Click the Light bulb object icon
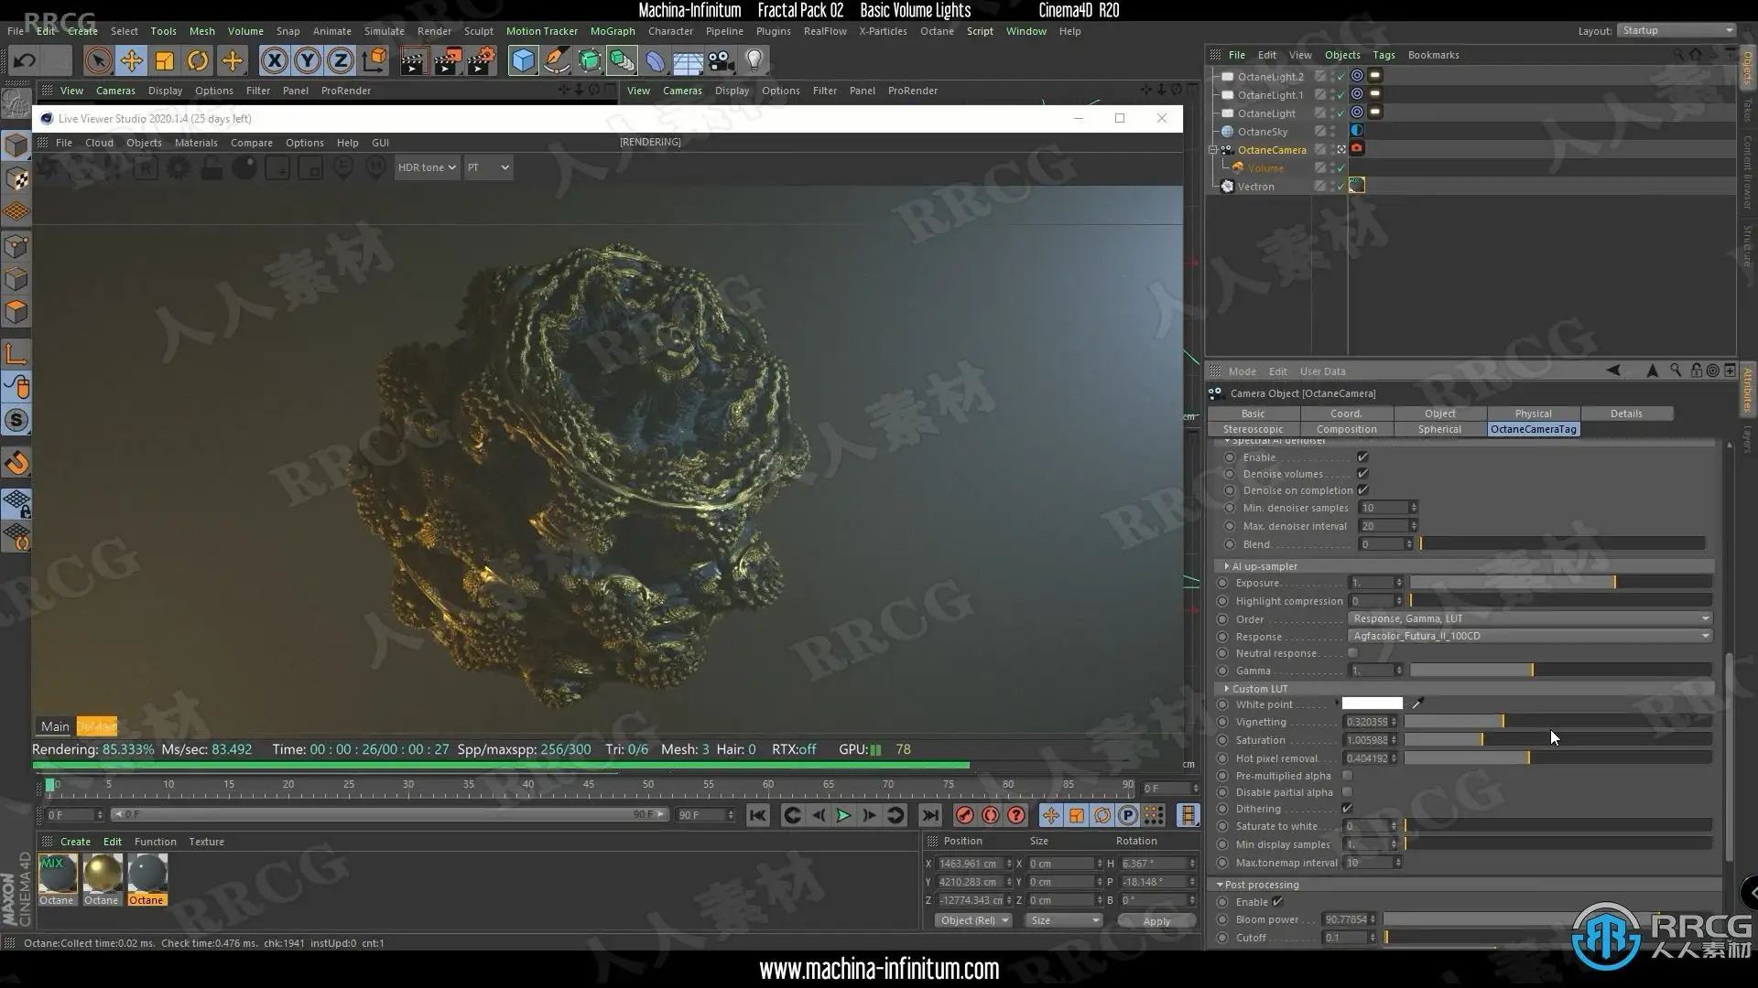The image size is (1758, 988). pos(754,61)
